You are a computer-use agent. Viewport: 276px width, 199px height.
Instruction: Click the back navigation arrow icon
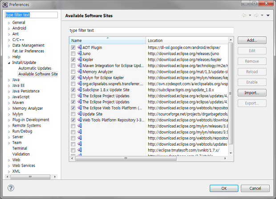click(x=244, y=15)
